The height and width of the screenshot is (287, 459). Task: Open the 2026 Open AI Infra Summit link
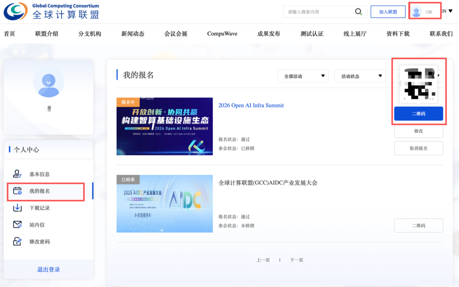pos(251,106)
